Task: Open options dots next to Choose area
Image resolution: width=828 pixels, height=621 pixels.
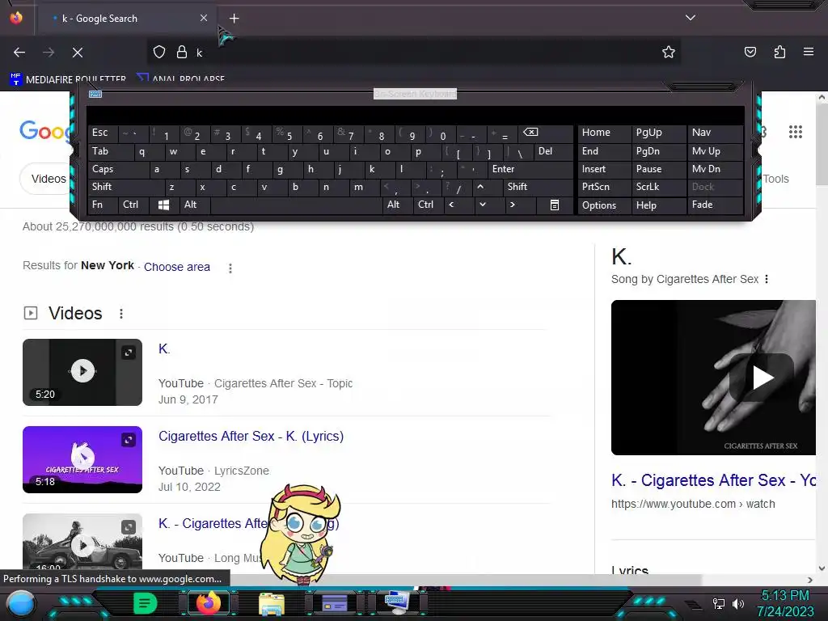Action: [230, 268]
